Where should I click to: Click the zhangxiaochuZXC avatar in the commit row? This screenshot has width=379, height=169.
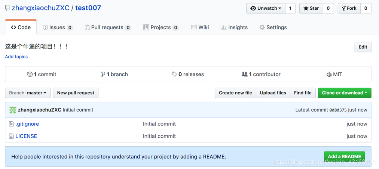point(13,110)
